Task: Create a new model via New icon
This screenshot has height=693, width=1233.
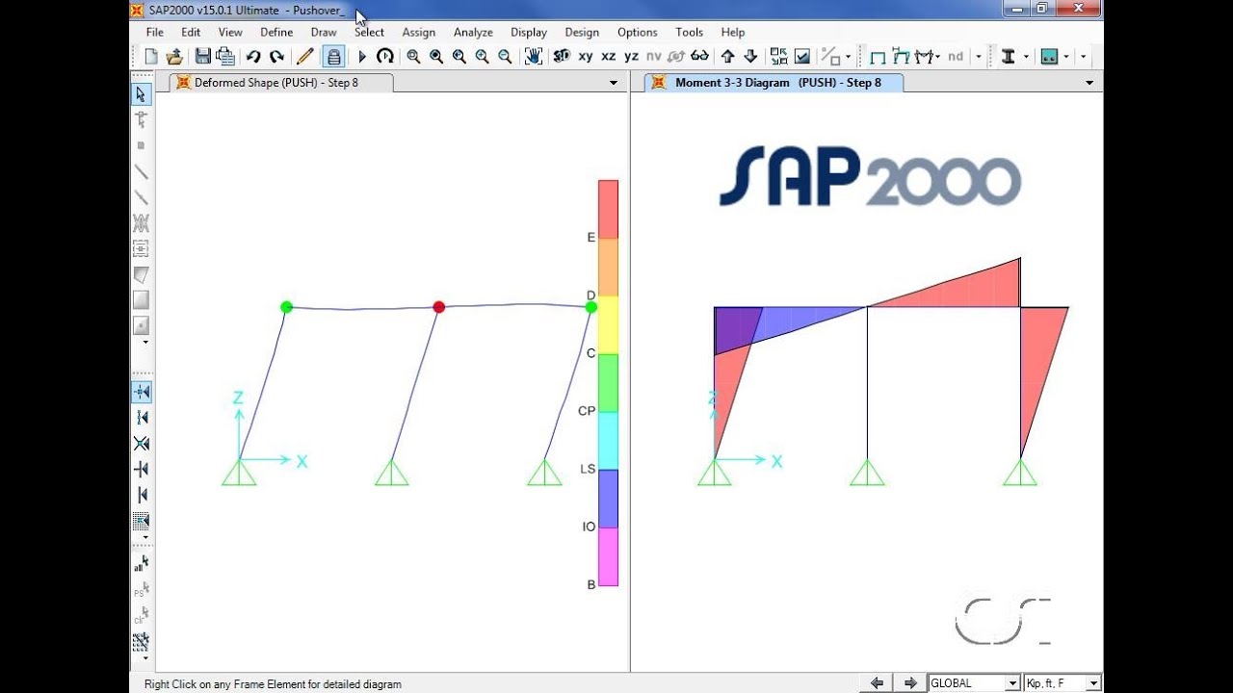Action: (x=151, y=57)
